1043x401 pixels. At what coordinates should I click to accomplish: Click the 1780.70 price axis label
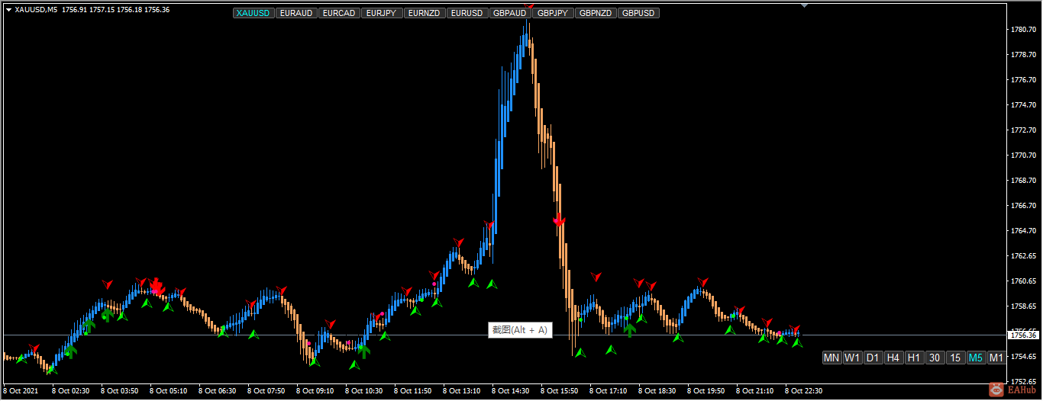pos(1022,30)
